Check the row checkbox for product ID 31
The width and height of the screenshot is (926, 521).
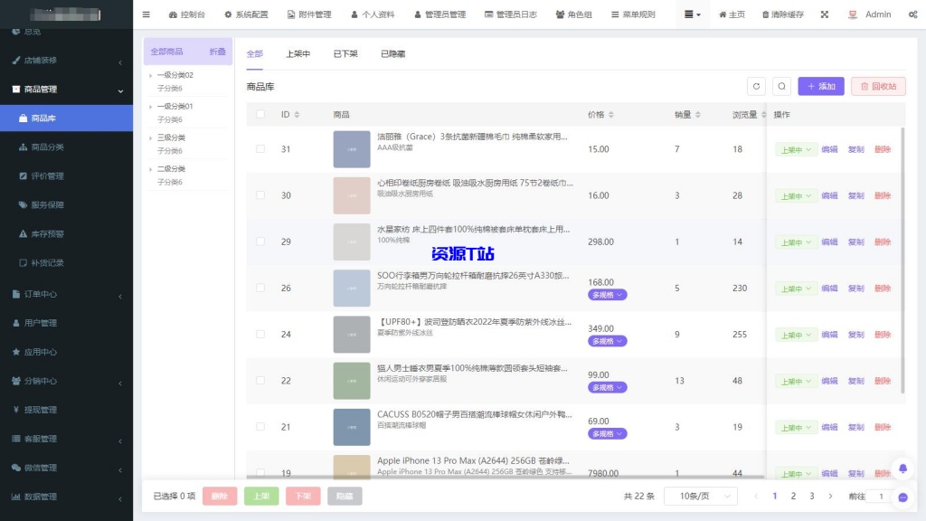[260, 148]
